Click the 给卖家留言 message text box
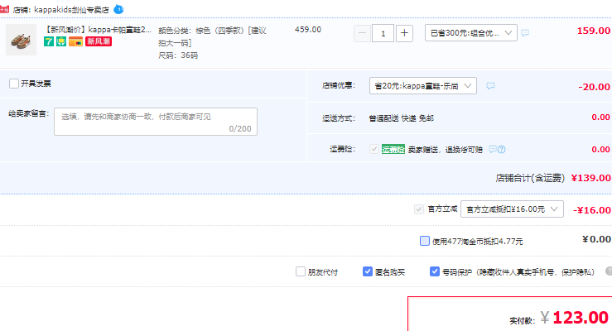This screenshot has width=612, height=331. (156, 122)
